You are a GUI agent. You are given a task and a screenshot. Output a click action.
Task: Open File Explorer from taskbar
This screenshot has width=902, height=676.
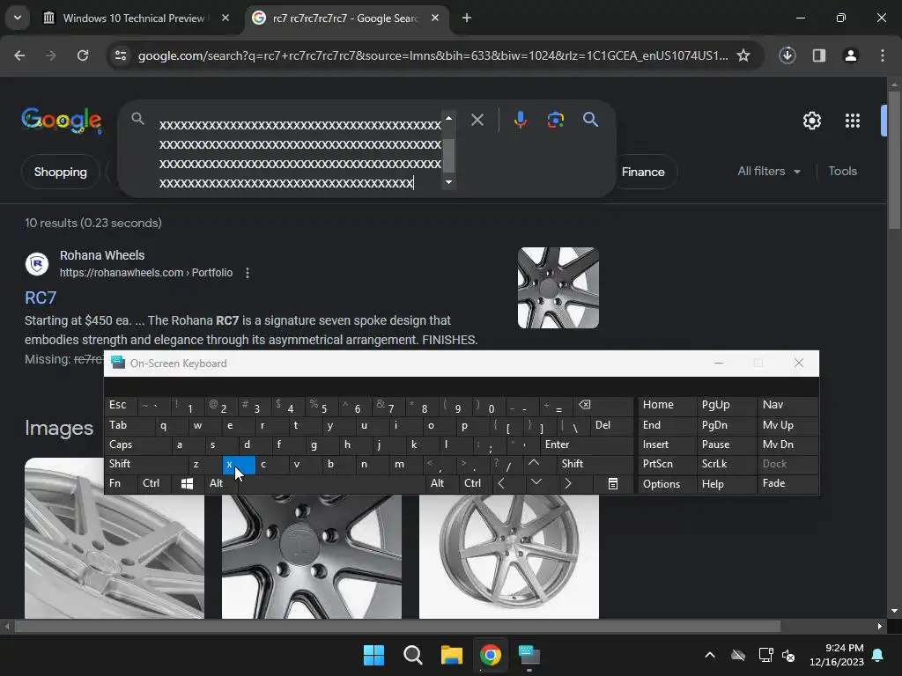452,655
